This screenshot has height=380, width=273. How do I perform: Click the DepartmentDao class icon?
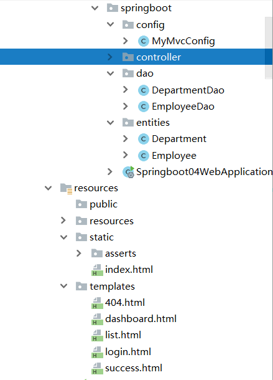click(143, 90)
